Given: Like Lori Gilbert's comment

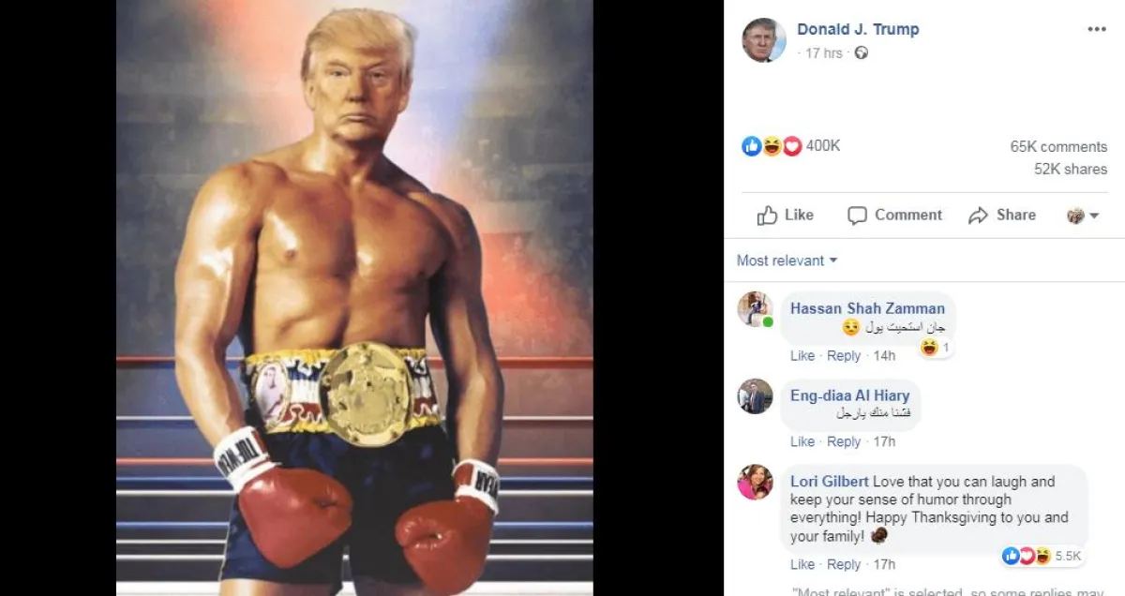Looking at the screenshot, I should tap(802, 565).
